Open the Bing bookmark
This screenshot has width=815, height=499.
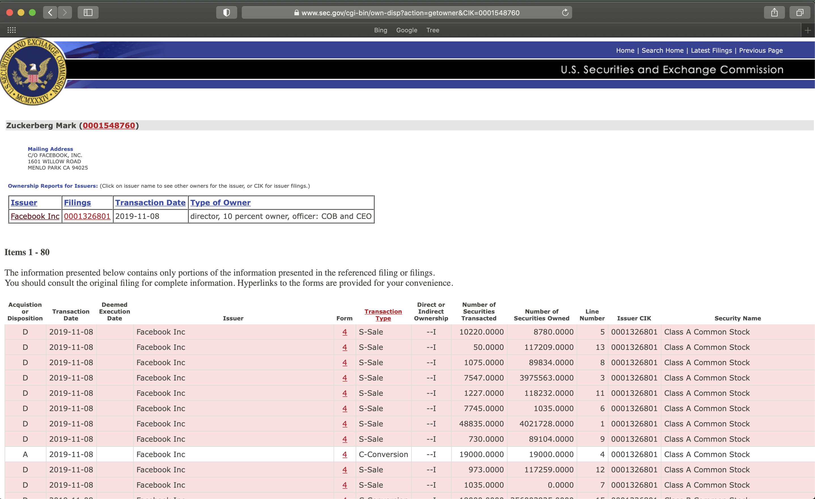pos(380,30)
